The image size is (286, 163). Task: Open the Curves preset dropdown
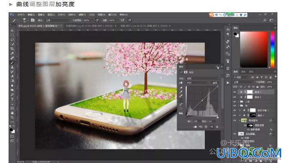pos(203,78)
